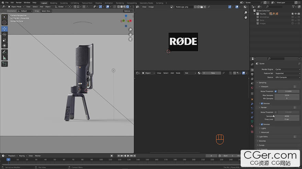
Task: Disable The Mic collection in renders
Action: pyautogui.click(x=299, y=14)
